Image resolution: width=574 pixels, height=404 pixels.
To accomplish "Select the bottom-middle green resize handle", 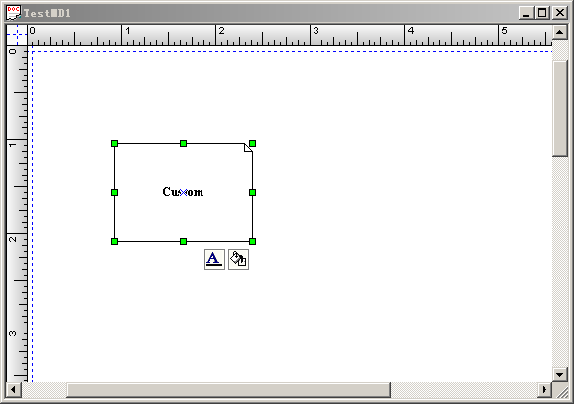I will (184, 242).
